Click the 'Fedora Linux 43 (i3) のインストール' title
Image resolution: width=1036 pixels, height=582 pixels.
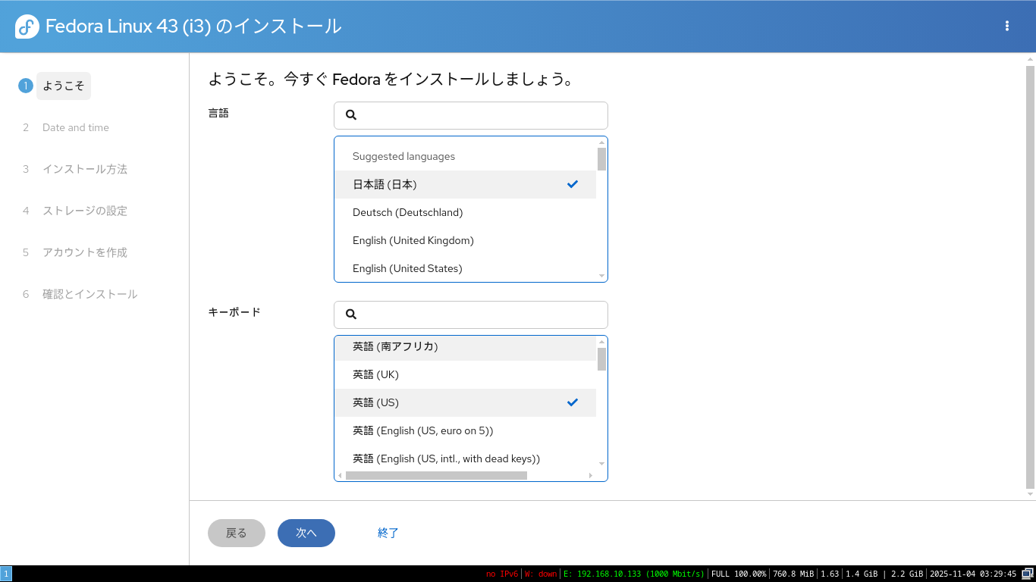(193, 27)
